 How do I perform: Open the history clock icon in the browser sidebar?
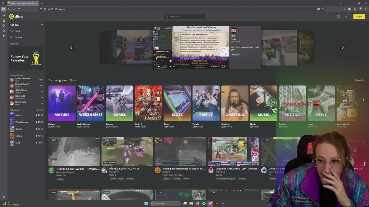click(x=4, y=26)
